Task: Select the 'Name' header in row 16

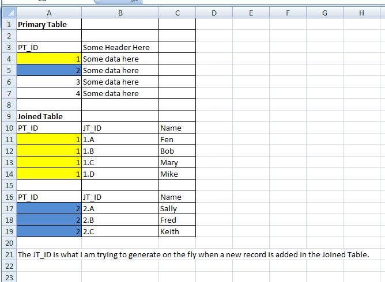Action: 177,197
